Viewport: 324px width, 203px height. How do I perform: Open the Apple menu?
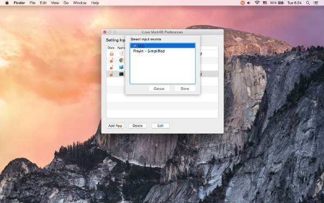tap(7, 3)
